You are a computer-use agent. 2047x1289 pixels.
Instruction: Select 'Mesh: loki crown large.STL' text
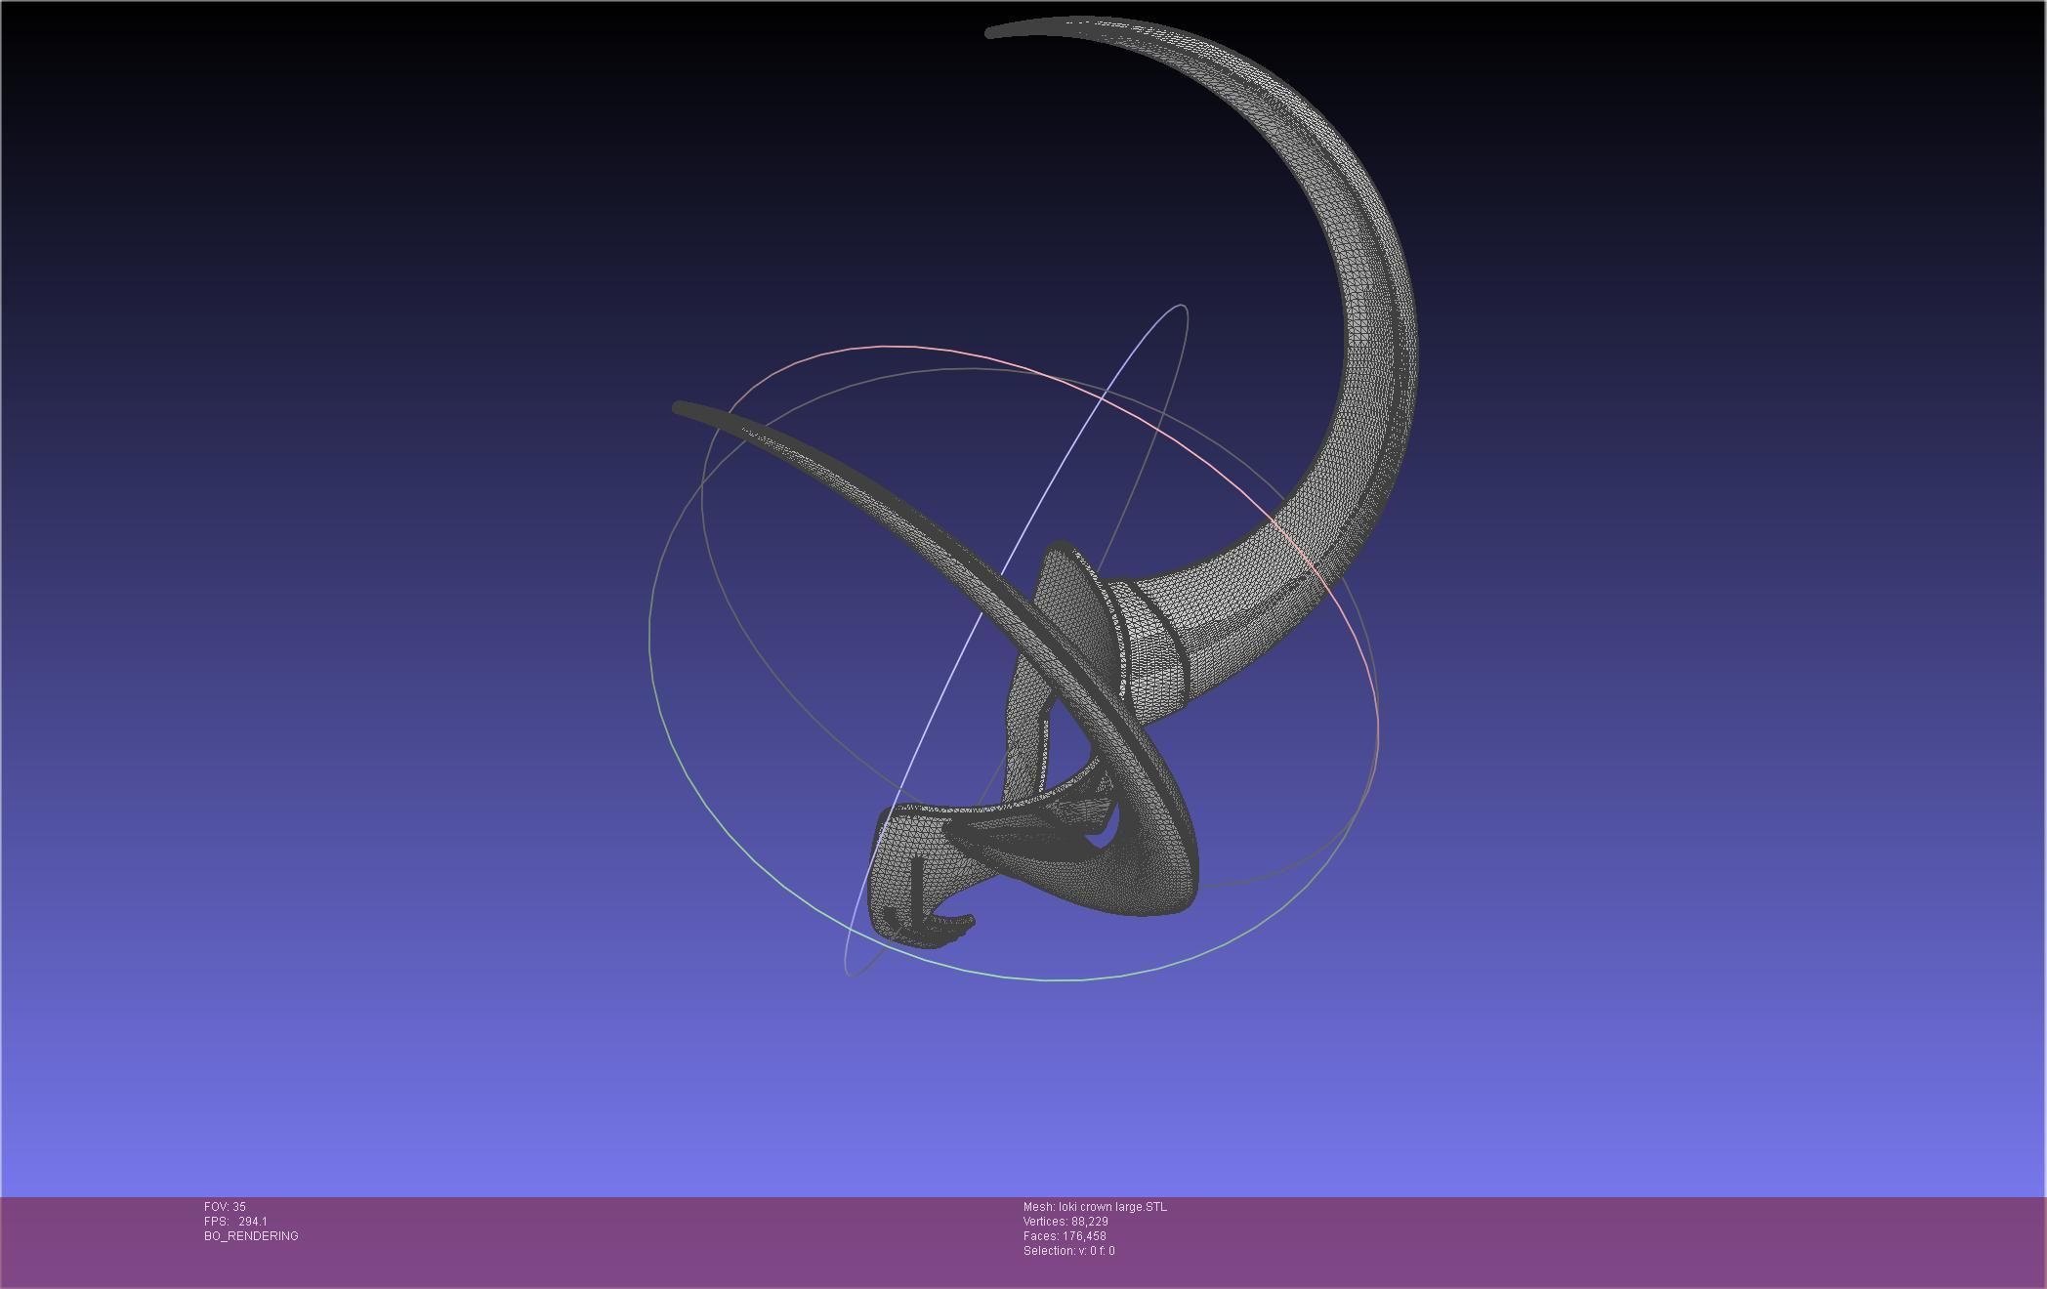[1095, 1207]
